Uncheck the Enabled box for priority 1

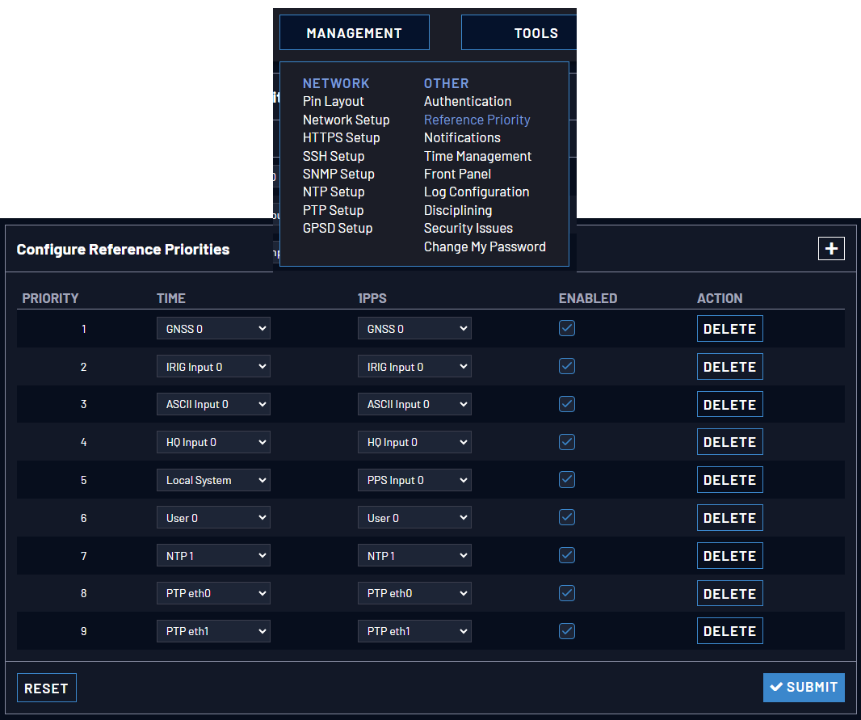pos(567,328)
